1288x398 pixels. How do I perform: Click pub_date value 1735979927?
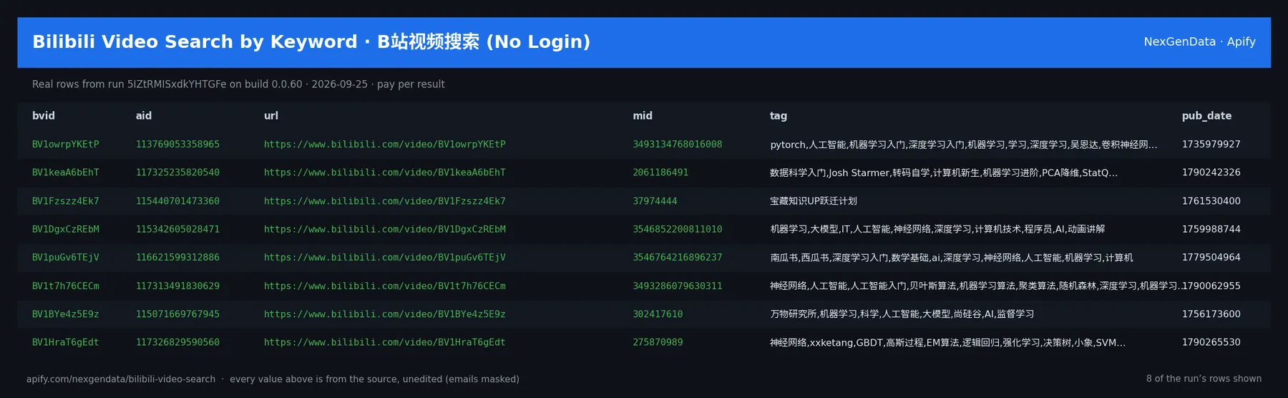tap(1211, 144)
